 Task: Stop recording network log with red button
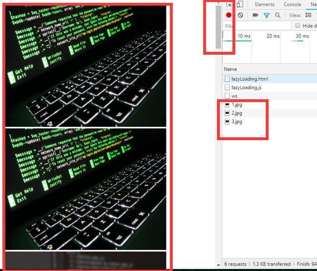(x=229, y=15)
